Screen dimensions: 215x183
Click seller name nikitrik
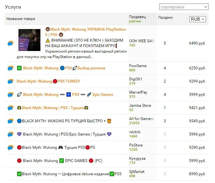tap(135, 132)
